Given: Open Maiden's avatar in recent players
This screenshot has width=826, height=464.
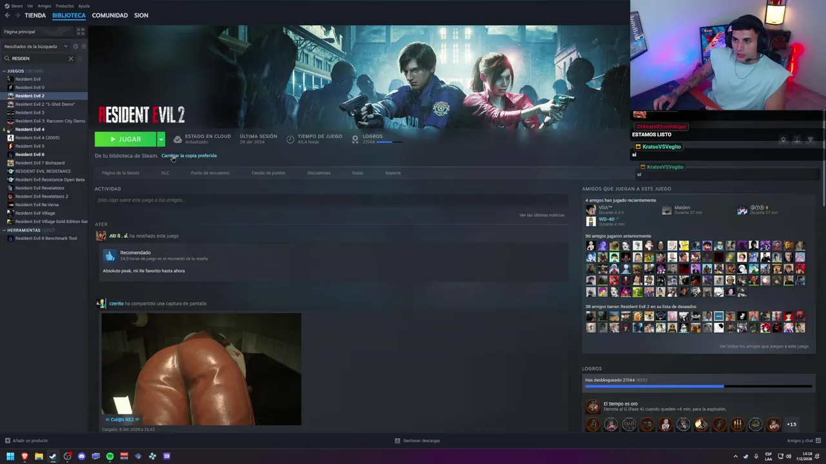Looking at the screenshot, I should 667,210.
